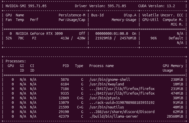Click the 70C temperature value
This screenshot has width=189, height=123.
click(x=21, y=38)
